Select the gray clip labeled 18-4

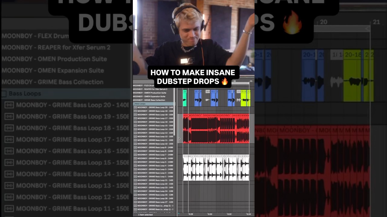coord(208,98)
